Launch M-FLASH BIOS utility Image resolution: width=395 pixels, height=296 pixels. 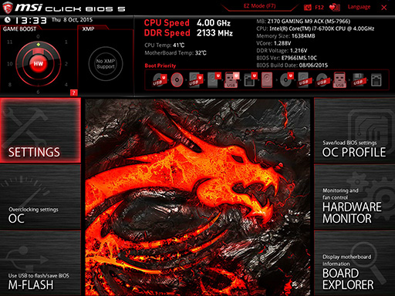(x=40, y=264)
